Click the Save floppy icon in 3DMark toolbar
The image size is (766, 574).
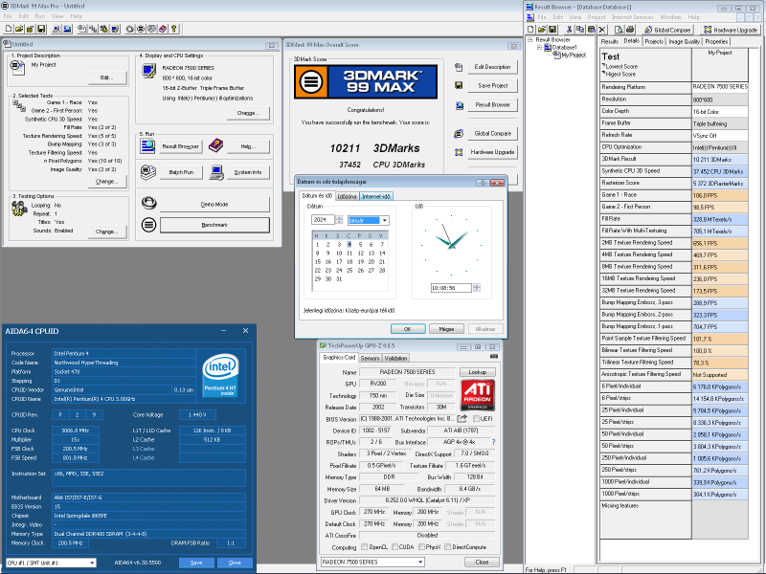[41, 29]
